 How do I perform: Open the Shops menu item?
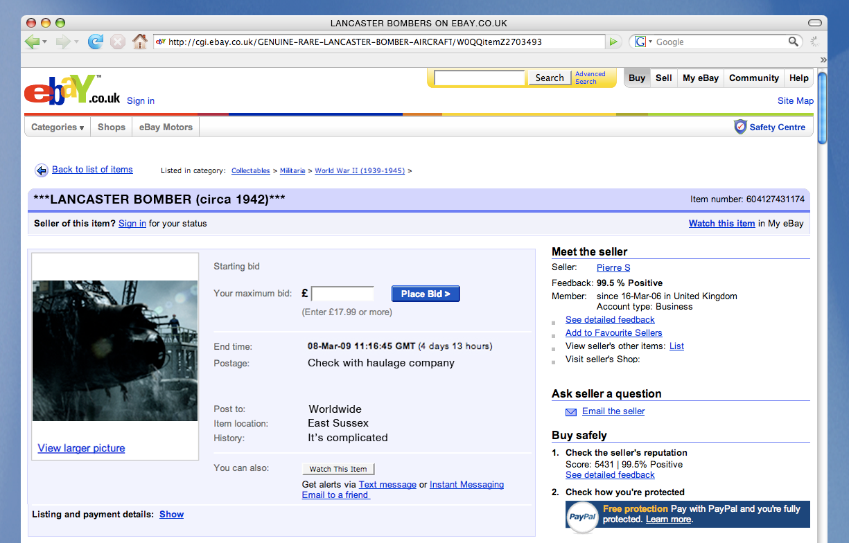(112, 127)
